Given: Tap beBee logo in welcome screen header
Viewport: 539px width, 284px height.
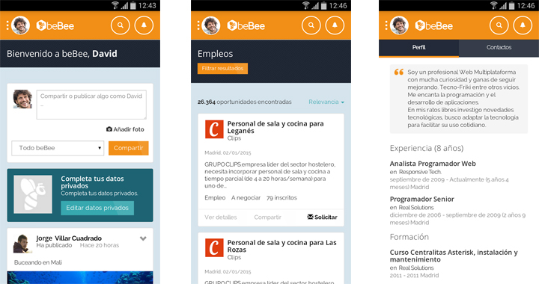Looking at the screenshot, I should [55, 25].
